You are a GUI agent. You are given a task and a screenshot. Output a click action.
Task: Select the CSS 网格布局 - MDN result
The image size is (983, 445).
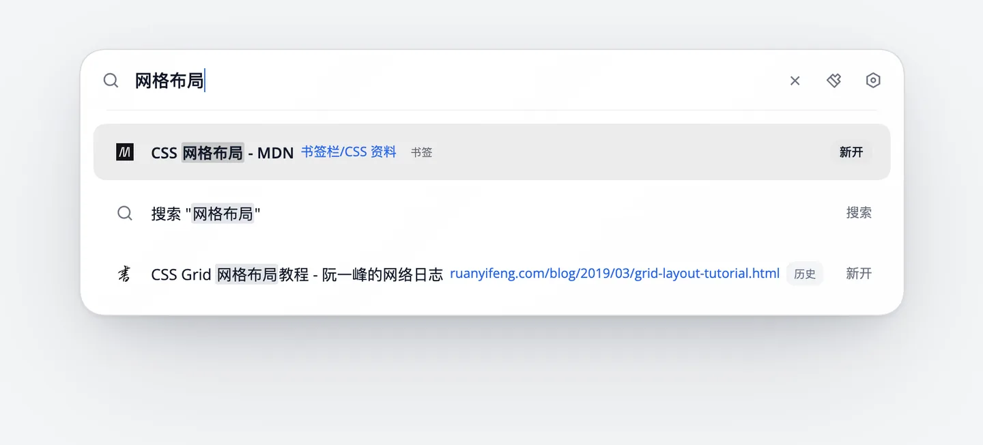point(491,152)
